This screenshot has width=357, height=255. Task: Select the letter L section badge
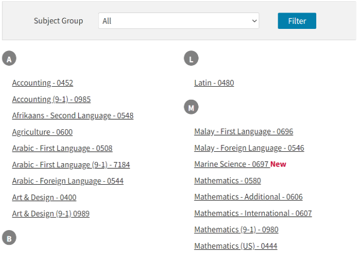pyautogui.click(x=191, y=58)
